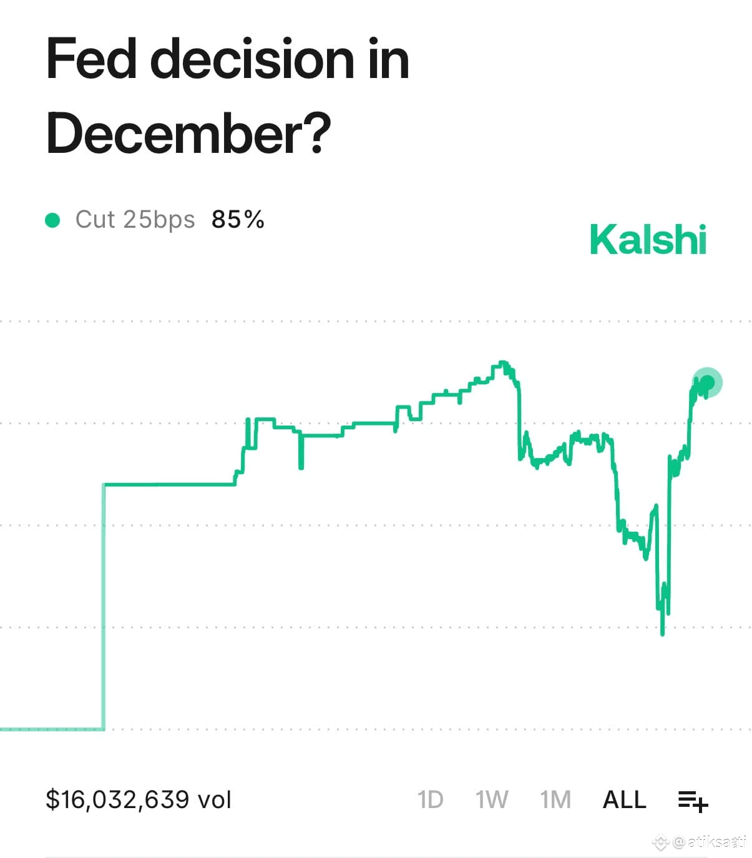Select the ALL time range

[624, 799]
